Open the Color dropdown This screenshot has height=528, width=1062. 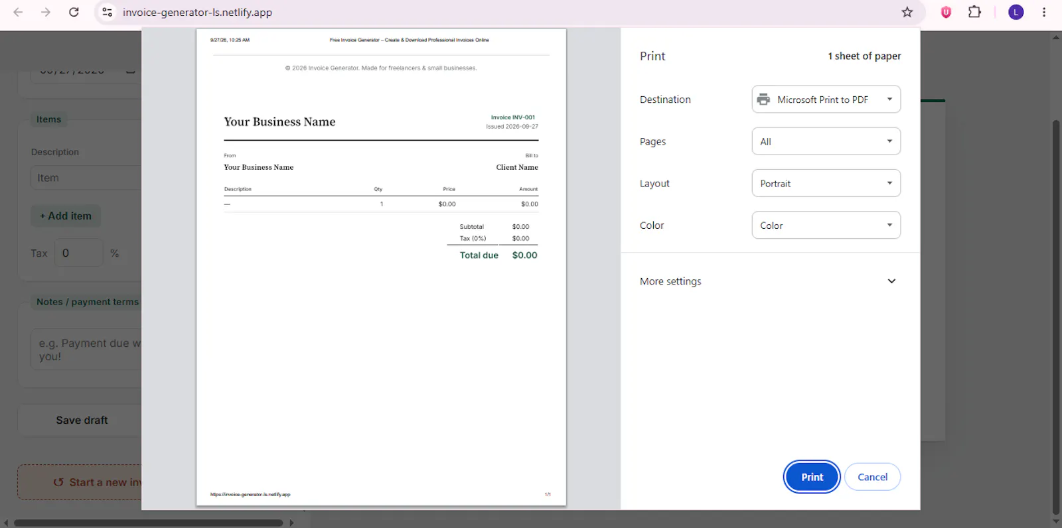point(826,225)
